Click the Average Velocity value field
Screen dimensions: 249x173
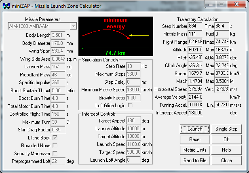pos(195,97)
